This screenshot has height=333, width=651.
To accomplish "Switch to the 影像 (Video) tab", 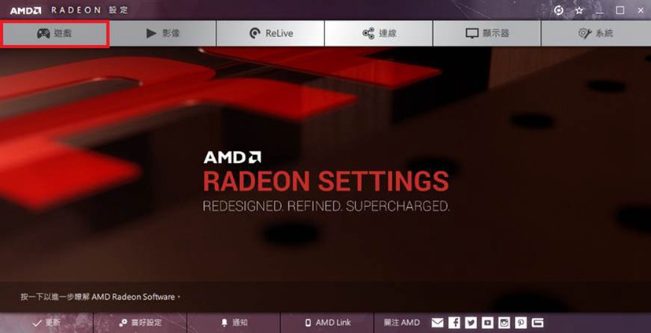I will point(163,33).
